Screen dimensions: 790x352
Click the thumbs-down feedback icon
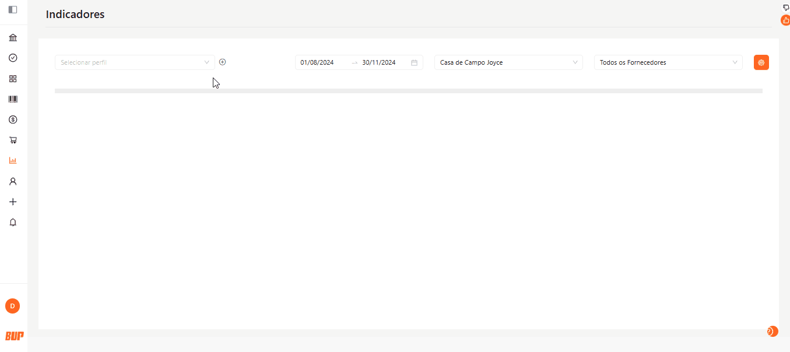(785, 8)
